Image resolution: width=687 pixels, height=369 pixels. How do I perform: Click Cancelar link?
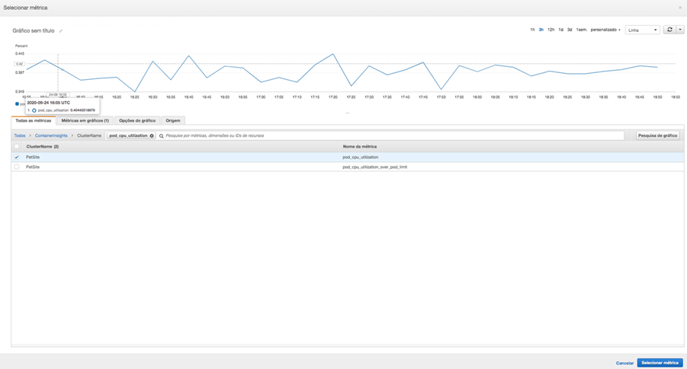click(x=624, y=363)
